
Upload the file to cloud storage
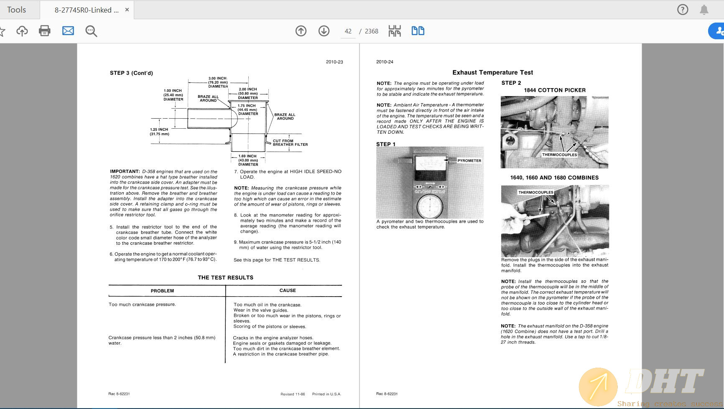point(22,31)
